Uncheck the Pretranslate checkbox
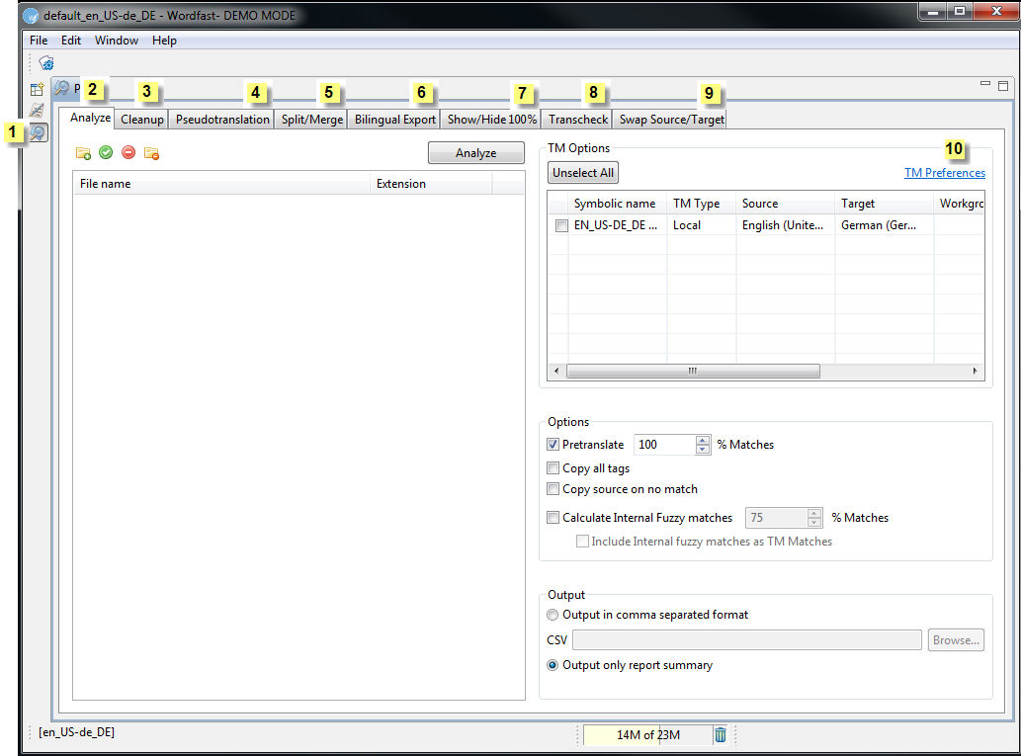 click(x=553, y=444)
